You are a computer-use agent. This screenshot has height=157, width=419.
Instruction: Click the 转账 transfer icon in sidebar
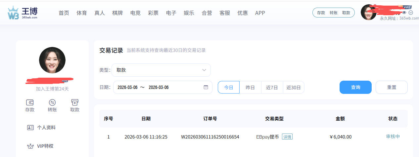[x=52, y=102]
